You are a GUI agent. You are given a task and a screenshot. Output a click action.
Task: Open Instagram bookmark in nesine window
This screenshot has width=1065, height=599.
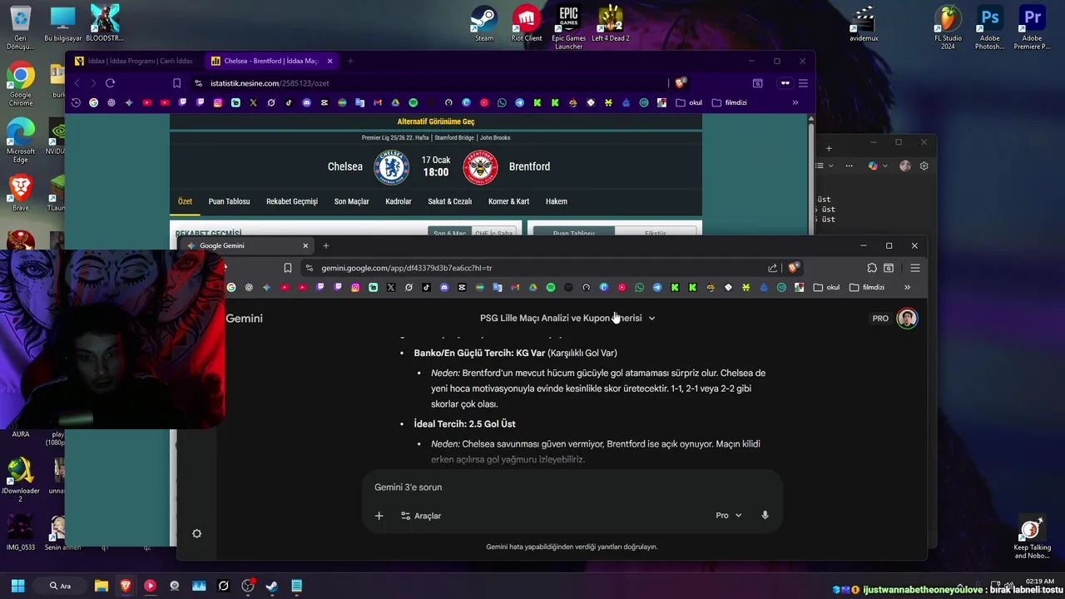point(218,103)
